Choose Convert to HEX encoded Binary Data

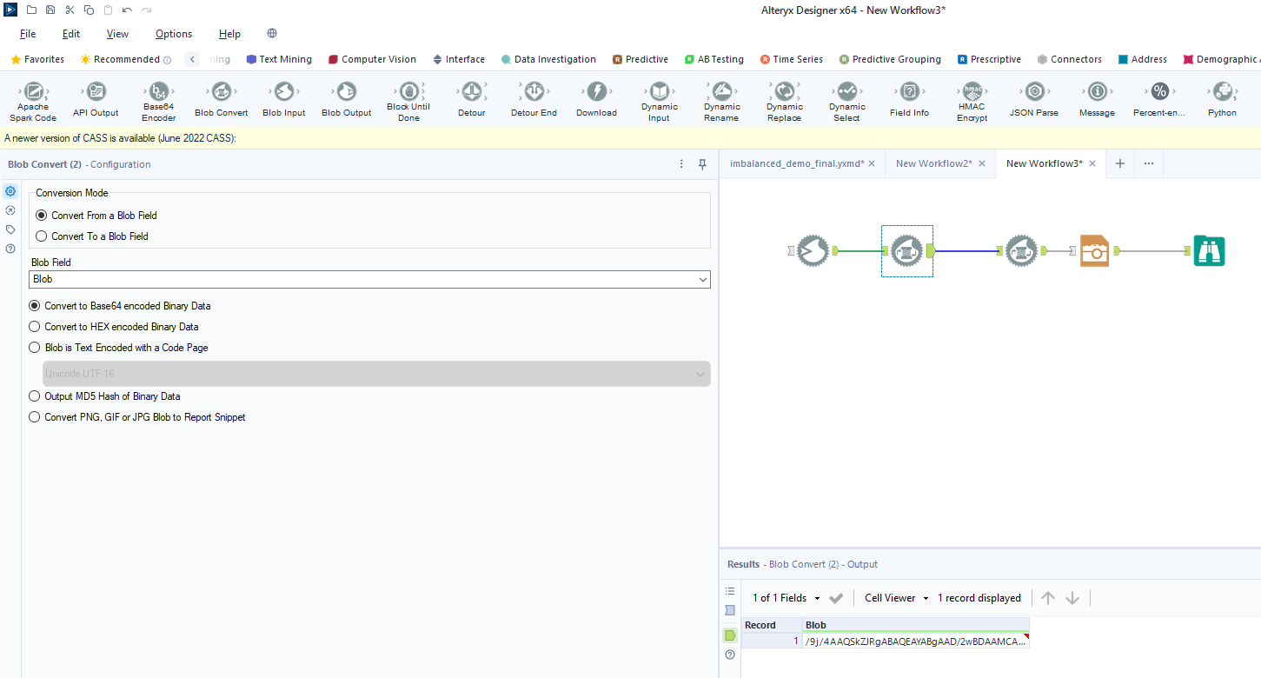click(34, 326)
